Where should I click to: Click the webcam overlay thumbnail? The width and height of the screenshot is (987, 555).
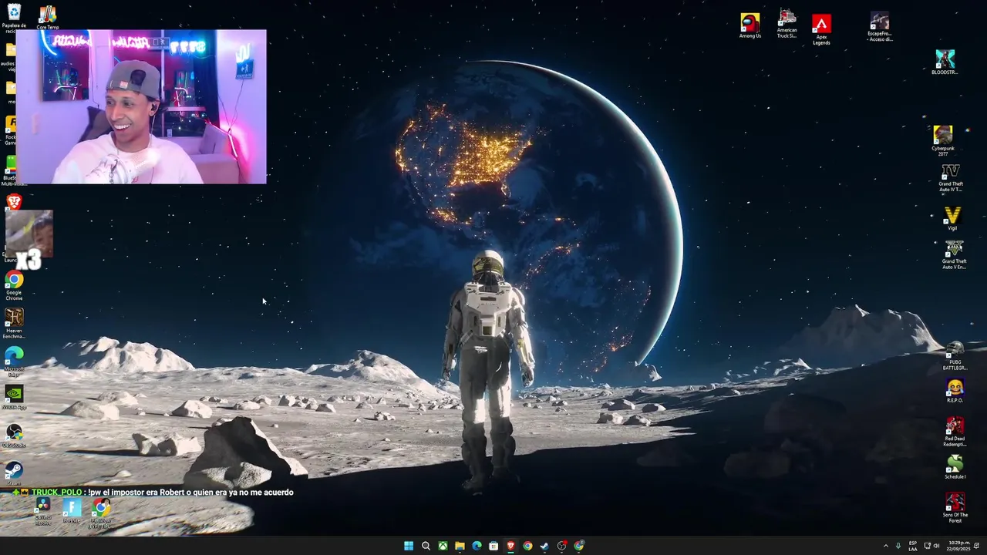tap(141, 106)
